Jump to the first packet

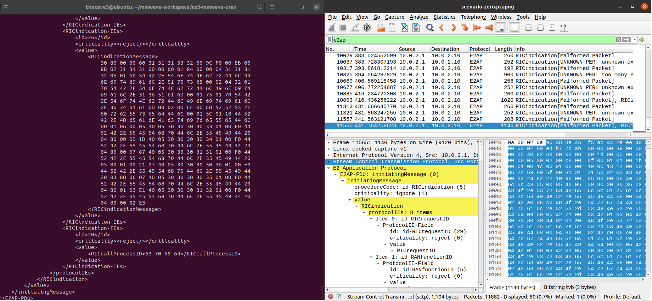click(x=477, y=28)
